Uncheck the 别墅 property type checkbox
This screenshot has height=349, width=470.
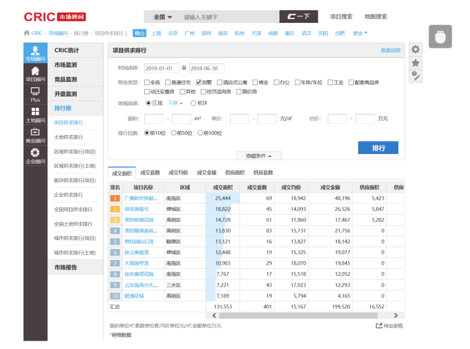click(199, 83)
